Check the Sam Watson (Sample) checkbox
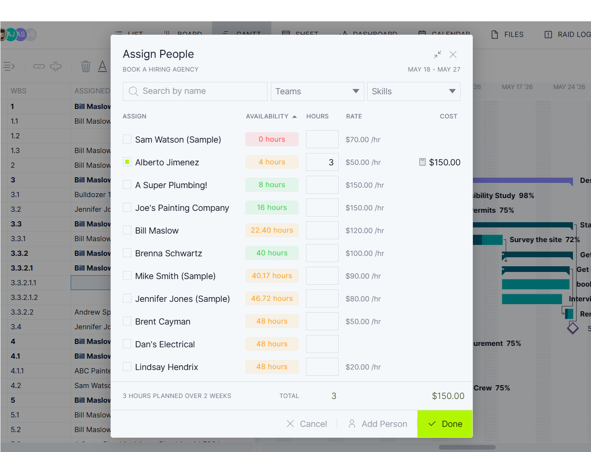This screenshot has height=452, width=591. (127, 139)
